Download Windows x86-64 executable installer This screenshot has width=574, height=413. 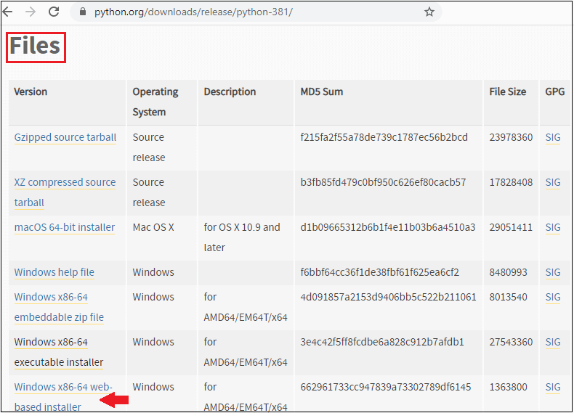(x=59, y=352)
